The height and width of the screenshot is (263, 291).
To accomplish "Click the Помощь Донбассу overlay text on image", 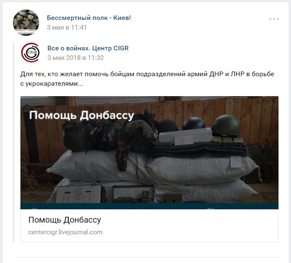I will click(x=82, y=115).
